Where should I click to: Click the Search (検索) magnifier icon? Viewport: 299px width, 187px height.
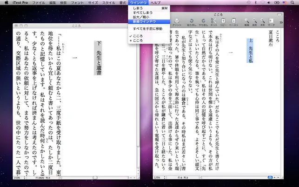[x=247, y=22]
